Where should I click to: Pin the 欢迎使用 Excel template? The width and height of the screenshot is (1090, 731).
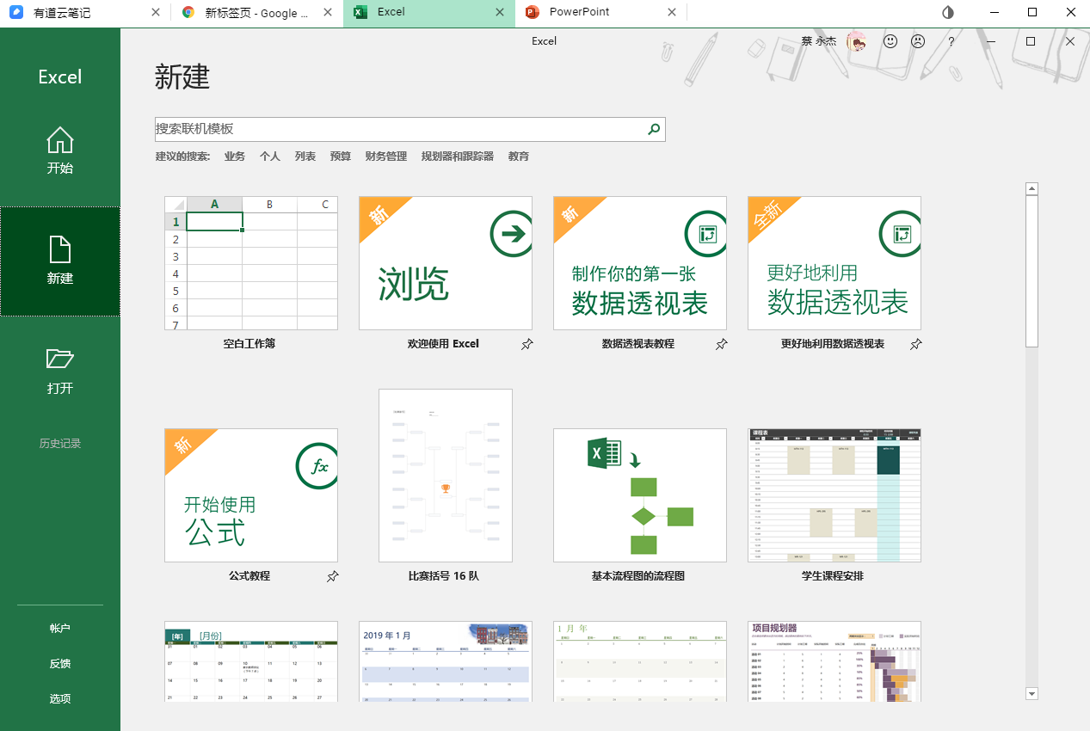pos(527,344)
